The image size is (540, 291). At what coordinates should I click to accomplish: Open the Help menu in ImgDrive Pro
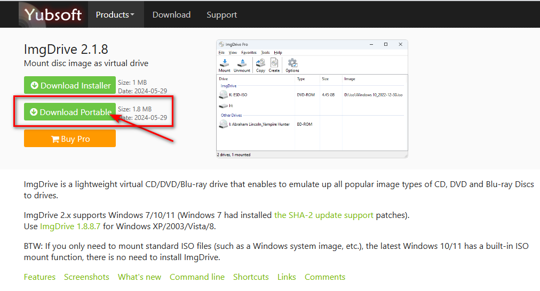[278, 53]
